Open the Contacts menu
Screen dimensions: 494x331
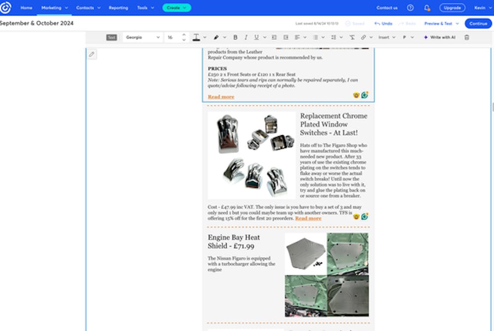tap(88, 8)
